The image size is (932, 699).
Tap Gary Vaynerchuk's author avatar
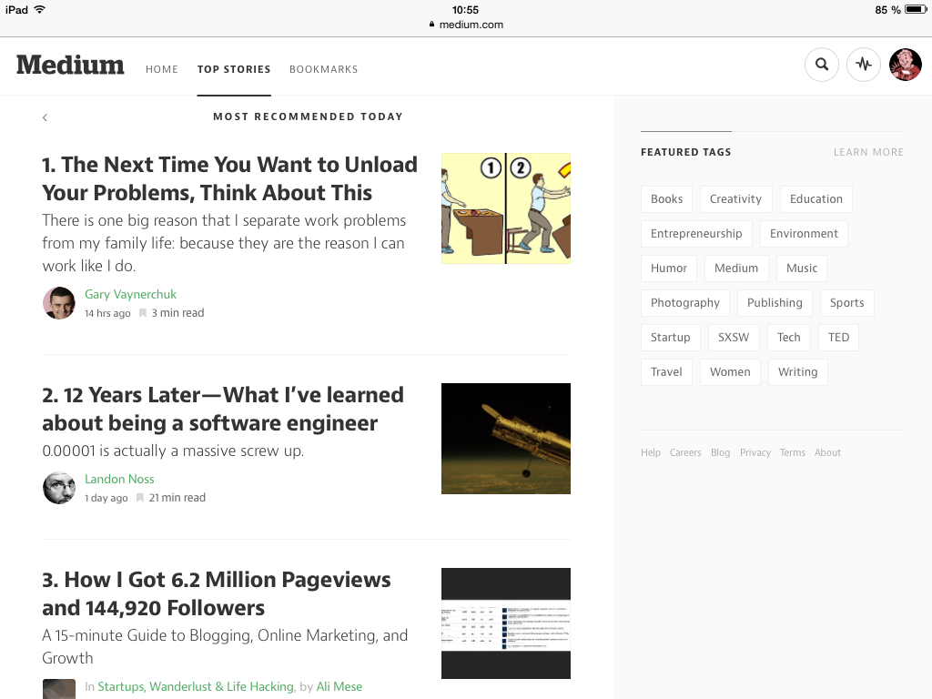[58, 303]
